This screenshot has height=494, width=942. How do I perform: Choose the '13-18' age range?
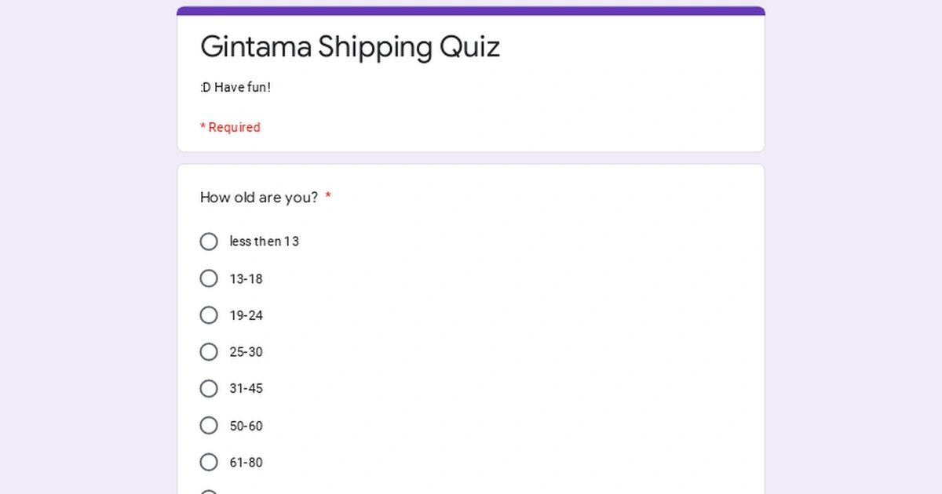209,278
